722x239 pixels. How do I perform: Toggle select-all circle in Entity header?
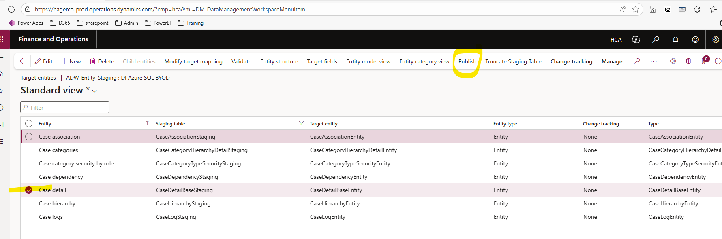coord(29,123)
